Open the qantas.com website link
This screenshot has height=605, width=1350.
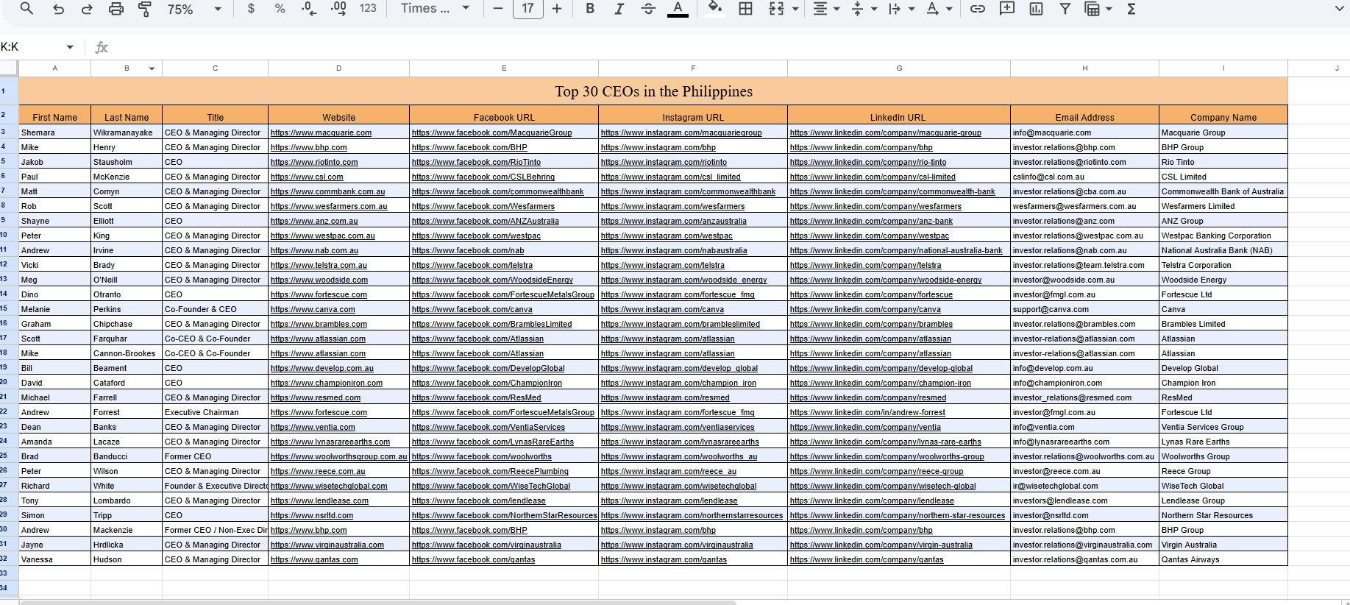314,559
